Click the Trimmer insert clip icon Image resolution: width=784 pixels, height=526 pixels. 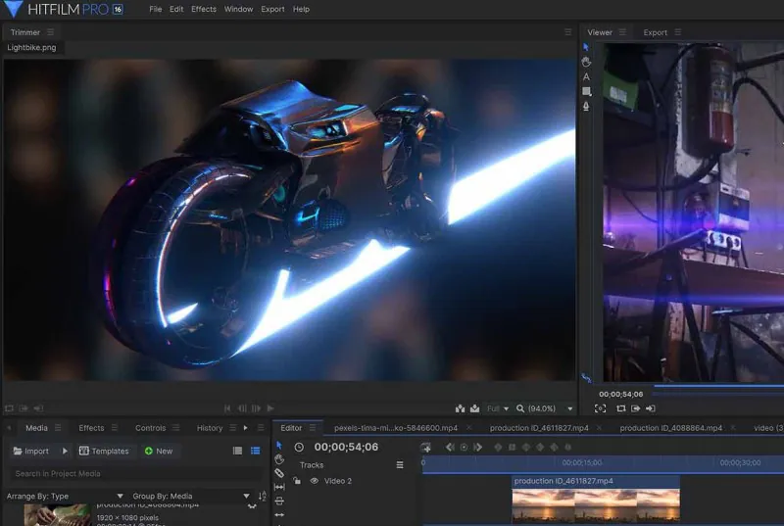point(460,408)
